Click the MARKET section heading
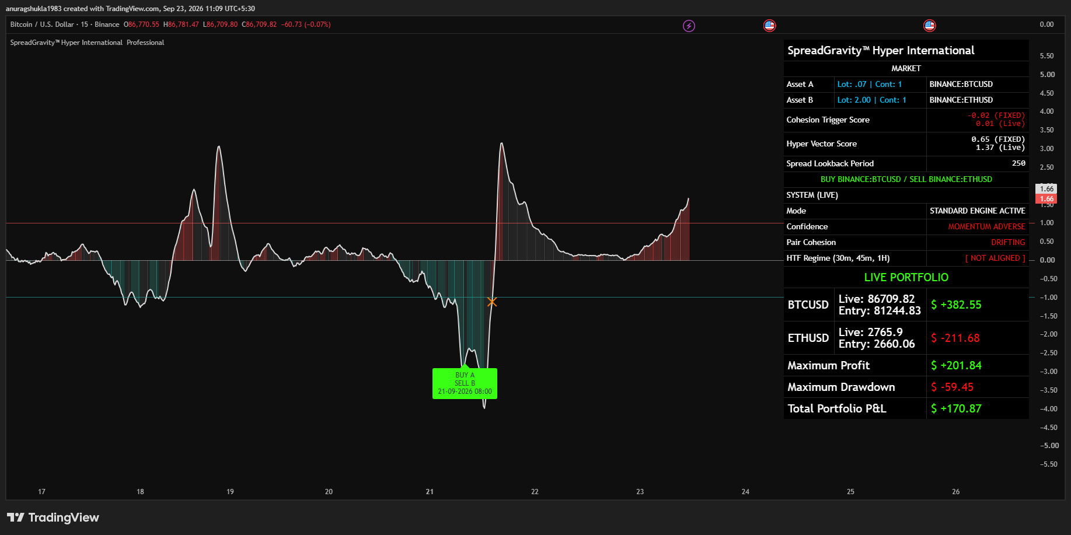 906,69
